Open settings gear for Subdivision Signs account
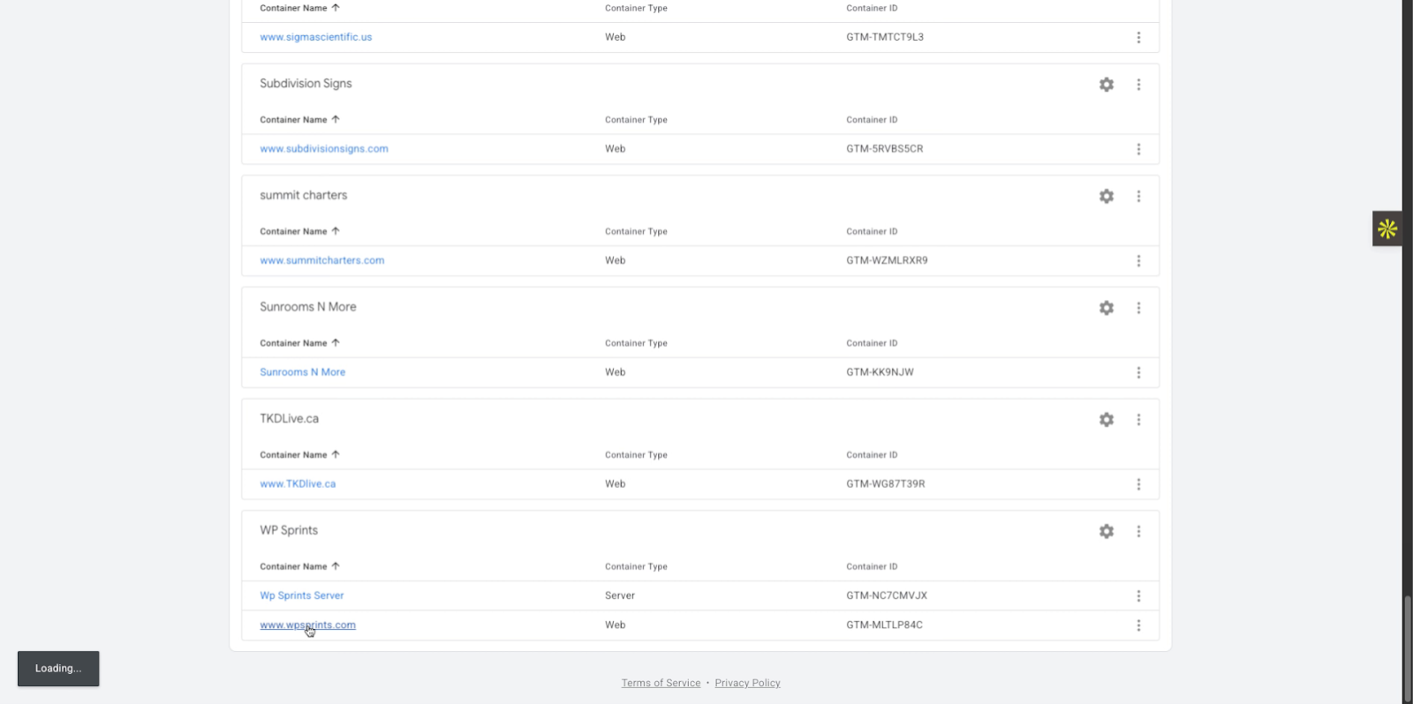Viewport: 1413px width, 704px height. 1106,85
